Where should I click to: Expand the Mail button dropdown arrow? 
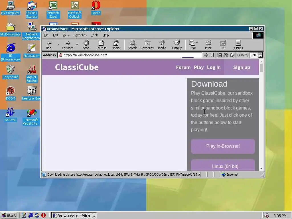coord(197,43)
